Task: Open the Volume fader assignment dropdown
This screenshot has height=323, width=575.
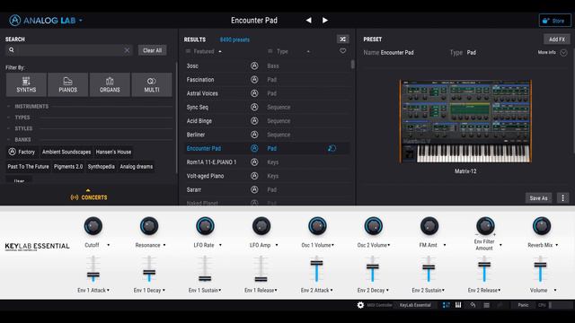Action: pyautogui.click(x=555, y=291)
